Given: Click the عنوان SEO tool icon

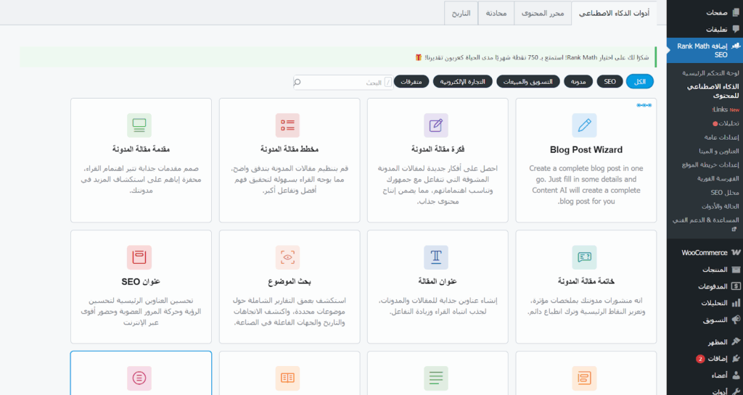Looking at the screenshot, I should tap(139, 257).
